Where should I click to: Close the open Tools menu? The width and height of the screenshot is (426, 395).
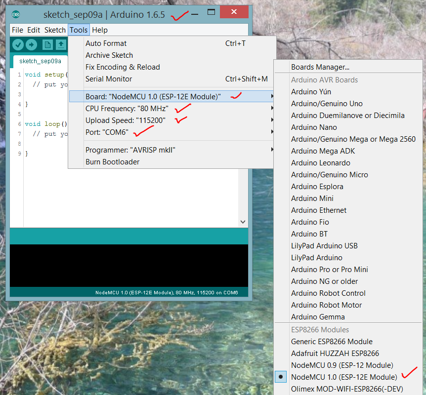tap(79, 30)
